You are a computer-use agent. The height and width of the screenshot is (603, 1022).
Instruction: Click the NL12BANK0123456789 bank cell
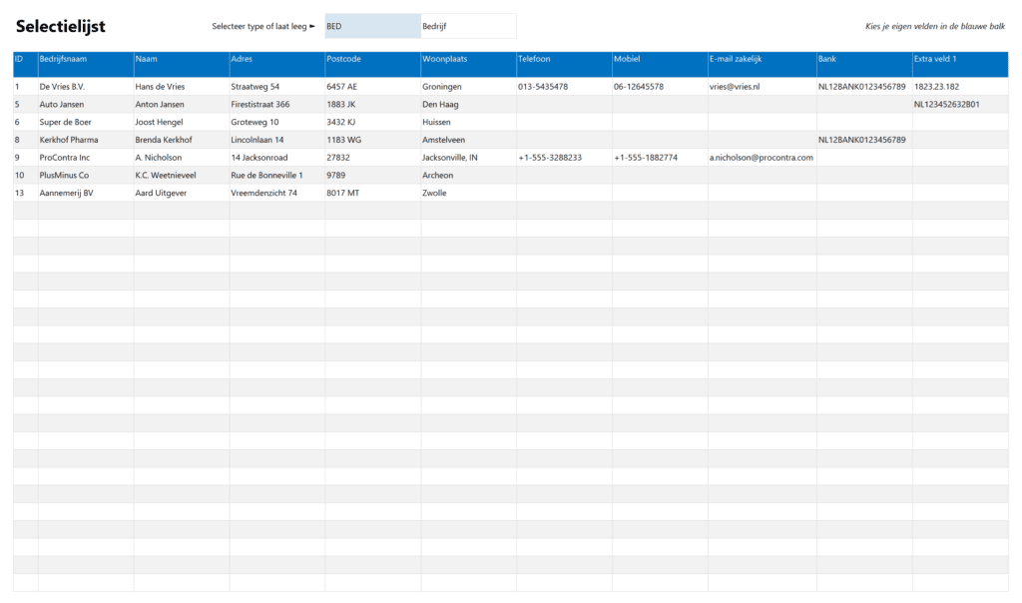click(x=862, y=86)
